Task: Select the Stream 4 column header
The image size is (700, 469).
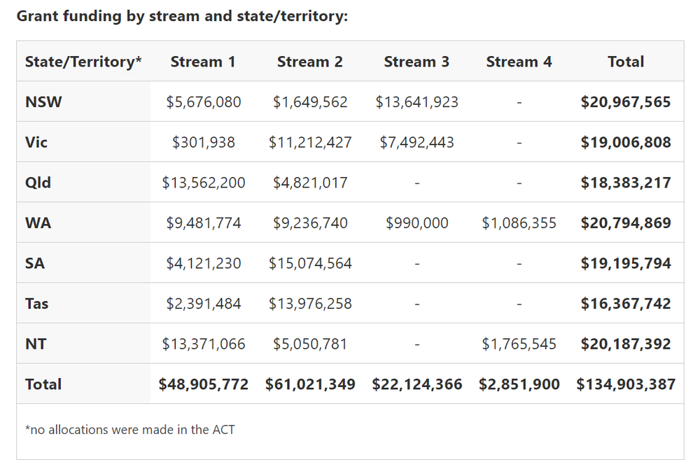Action: click(519, 62)
